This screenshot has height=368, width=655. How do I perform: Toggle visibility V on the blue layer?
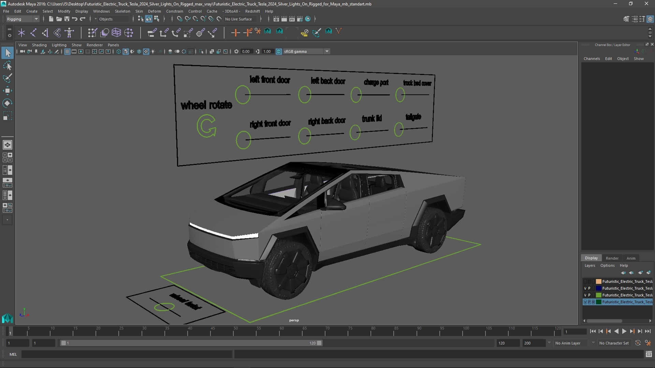(585, 288)
